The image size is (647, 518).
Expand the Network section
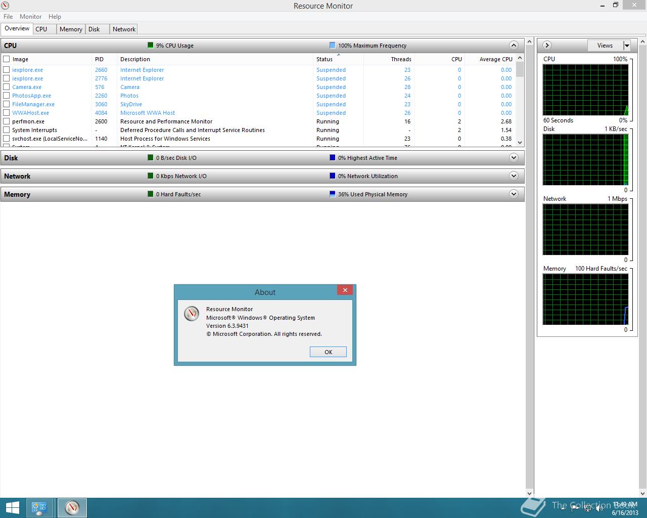(514, 176)
